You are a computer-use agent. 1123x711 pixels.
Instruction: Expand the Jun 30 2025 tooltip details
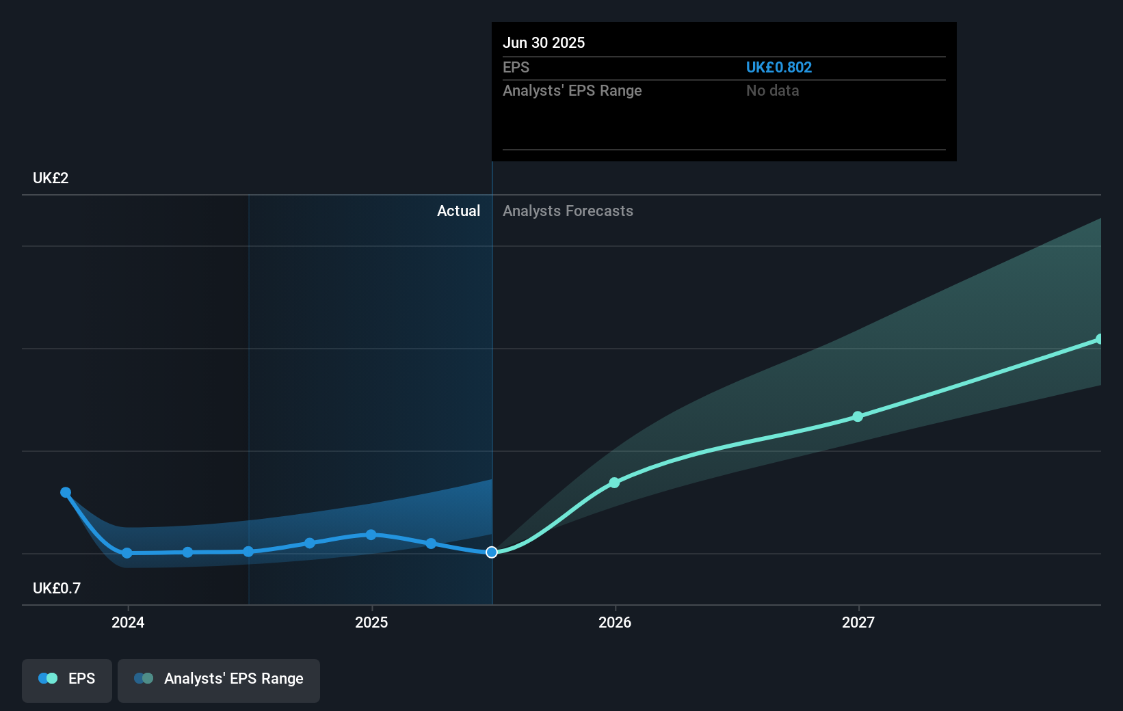pos(544,42)
